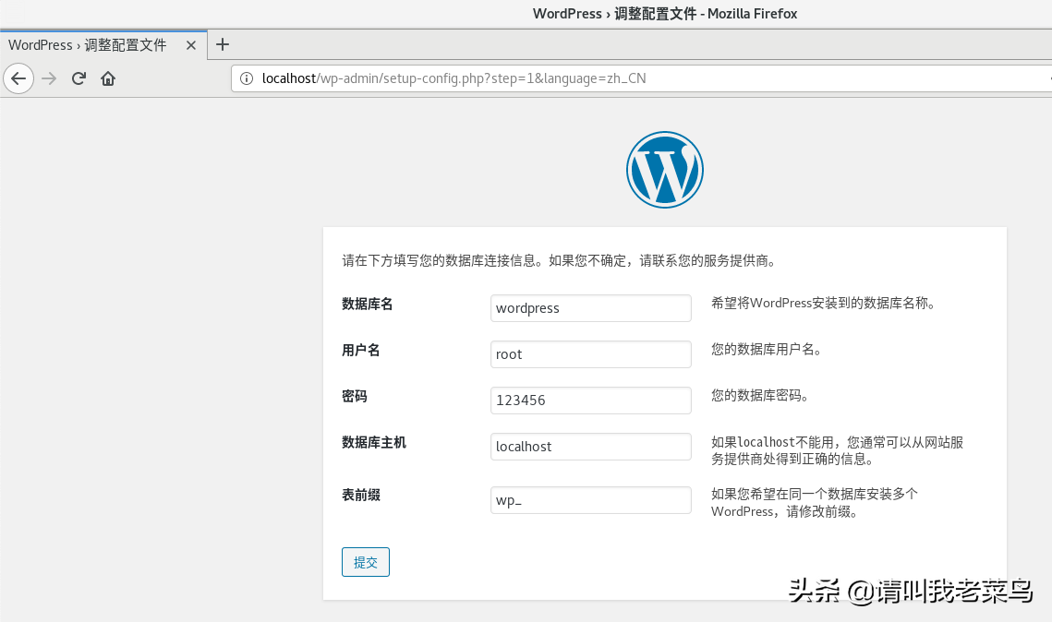The height and width of the screenshot is (622, 1052).
Task: Close the WordPress 调整配置文件 tab
Action: [x=191, y=45]
